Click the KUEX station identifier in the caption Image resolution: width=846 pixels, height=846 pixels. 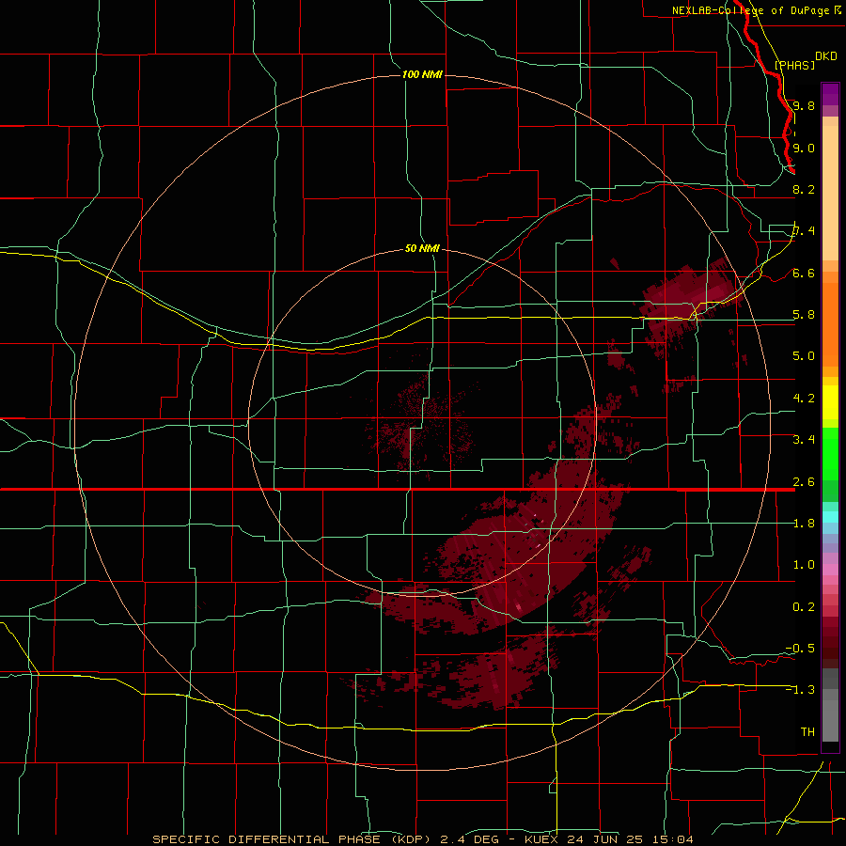click(x=542, y=839)
